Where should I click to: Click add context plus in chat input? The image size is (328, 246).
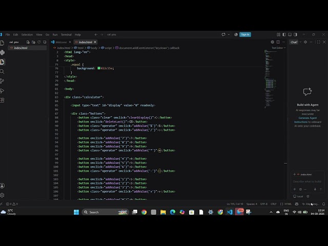tap(295, 189)
